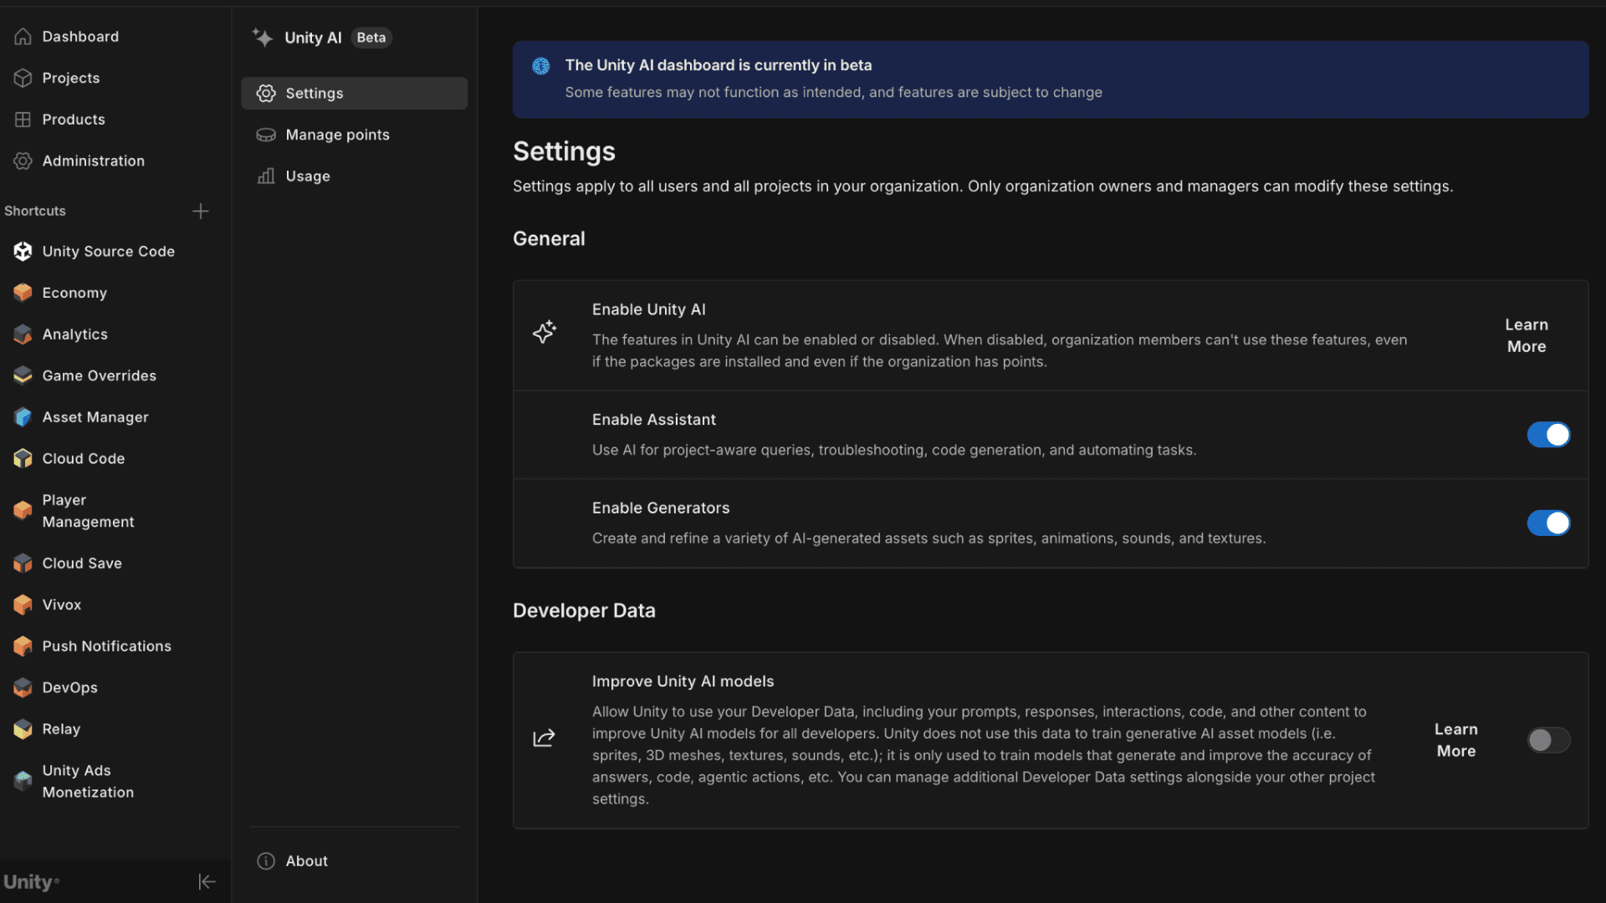1606x903 pixels.
Task: Switch to the Usage page
Action: click(x=307, y=176)
